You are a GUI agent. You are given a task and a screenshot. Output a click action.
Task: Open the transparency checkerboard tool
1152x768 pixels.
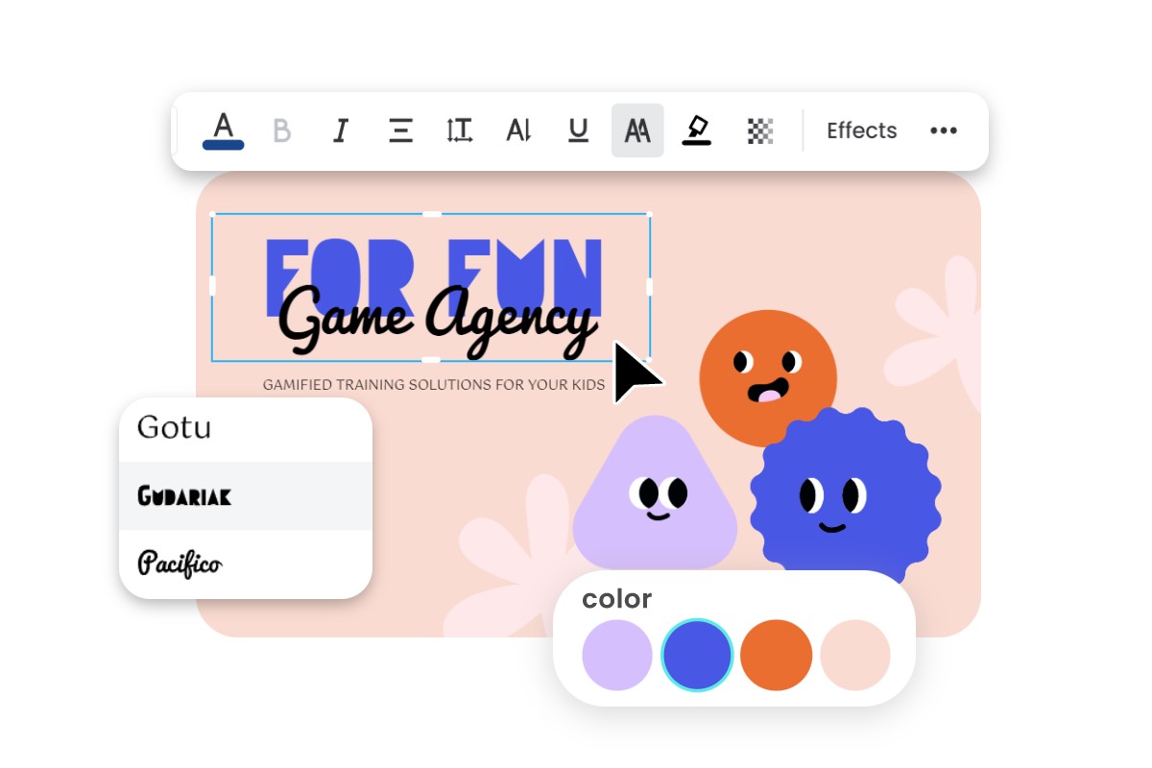coord(760,131)
